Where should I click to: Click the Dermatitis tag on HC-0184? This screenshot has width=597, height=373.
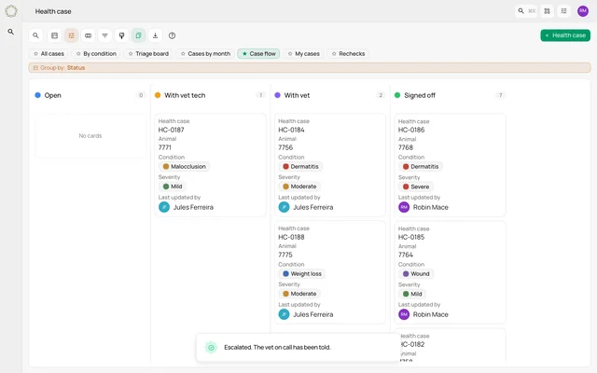coord(300,166)
